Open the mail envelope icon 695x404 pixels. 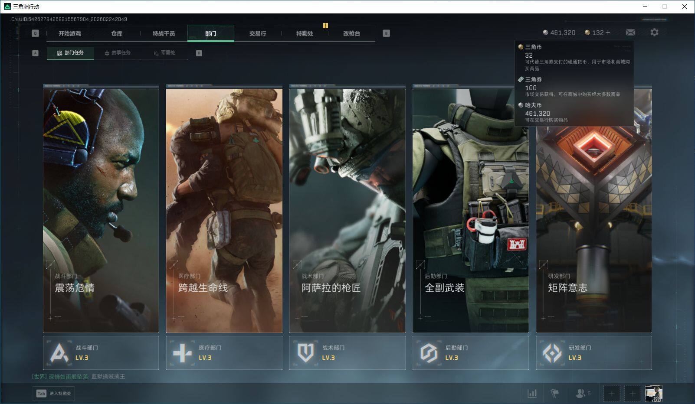(x=630, y=33)
